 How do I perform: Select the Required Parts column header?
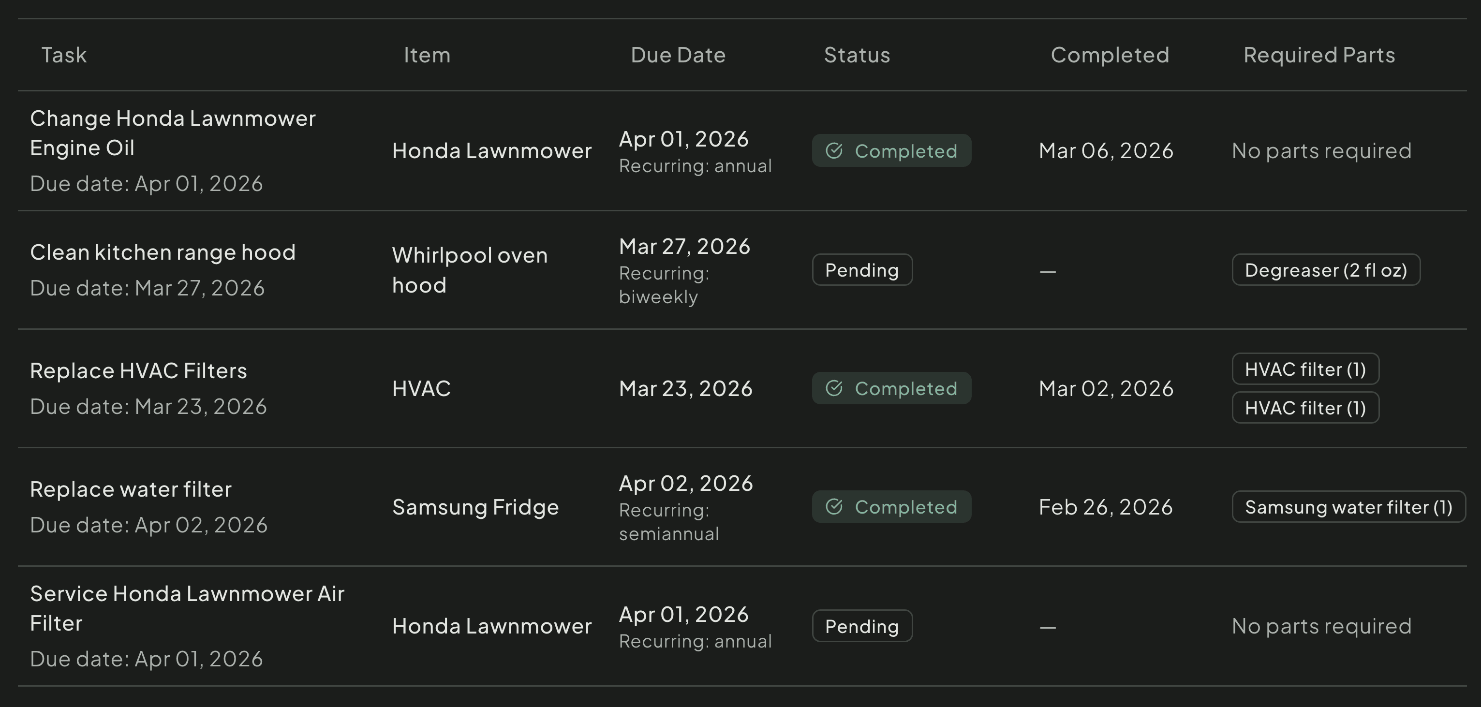click(1318, 55)
